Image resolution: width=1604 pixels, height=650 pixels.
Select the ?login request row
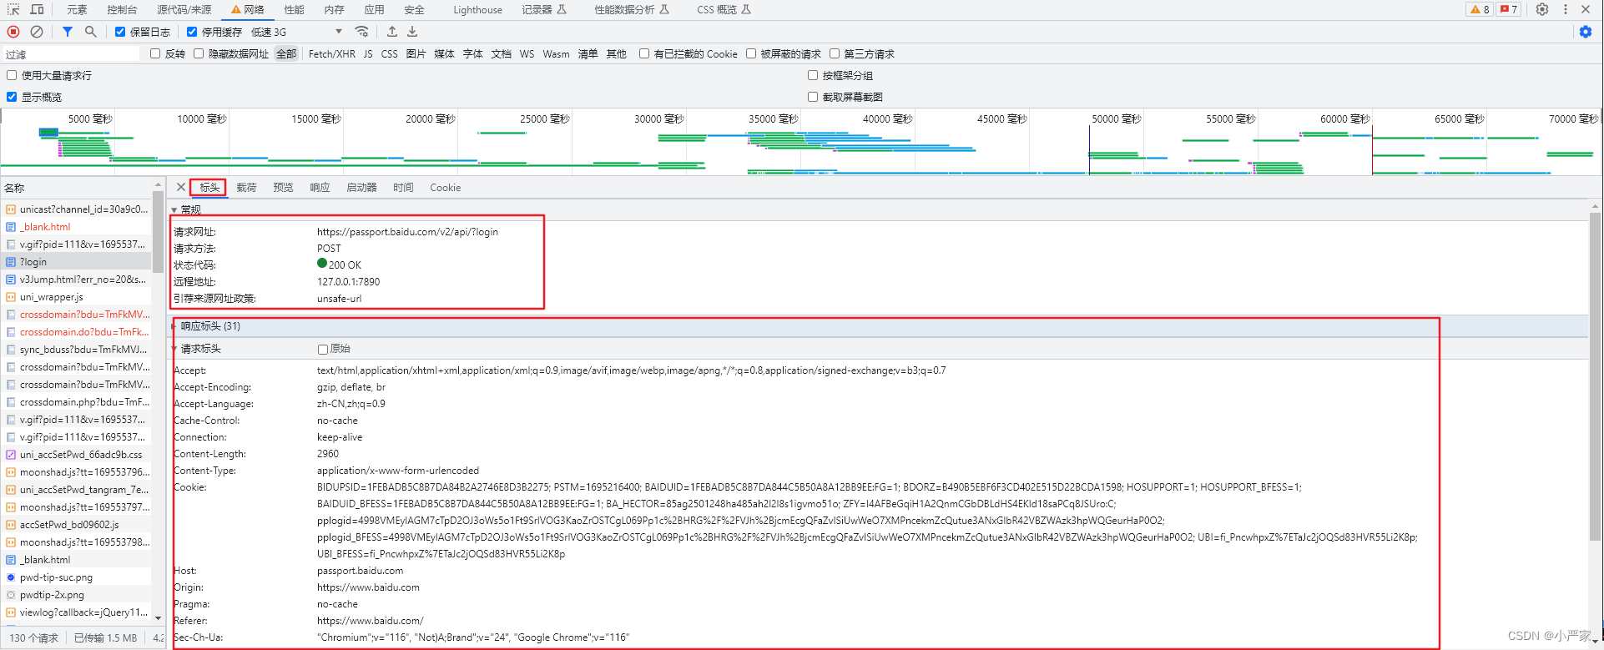coord(76,262)
